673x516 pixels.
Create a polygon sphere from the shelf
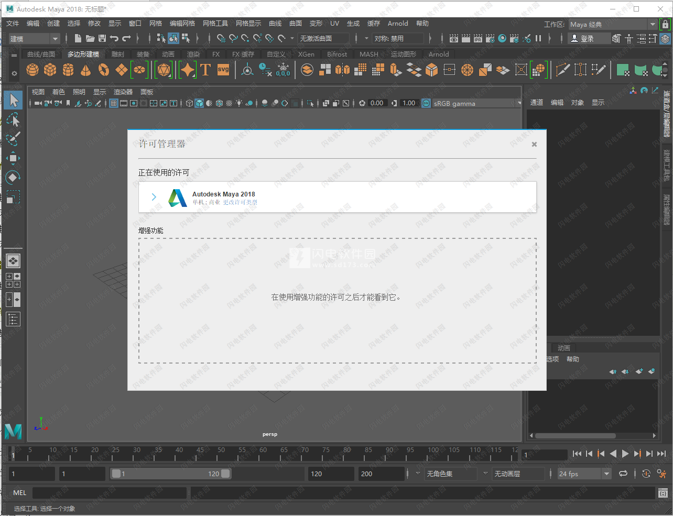pos(32,70)
